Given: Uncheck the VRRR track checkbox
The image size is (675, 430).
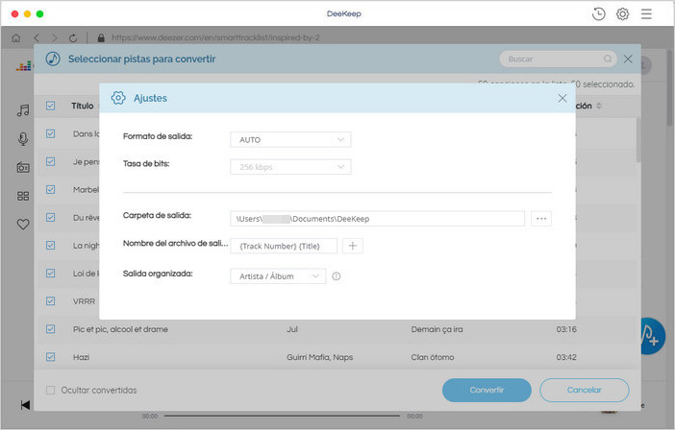Looking at the screenshot, I should [x=50, y=301].
